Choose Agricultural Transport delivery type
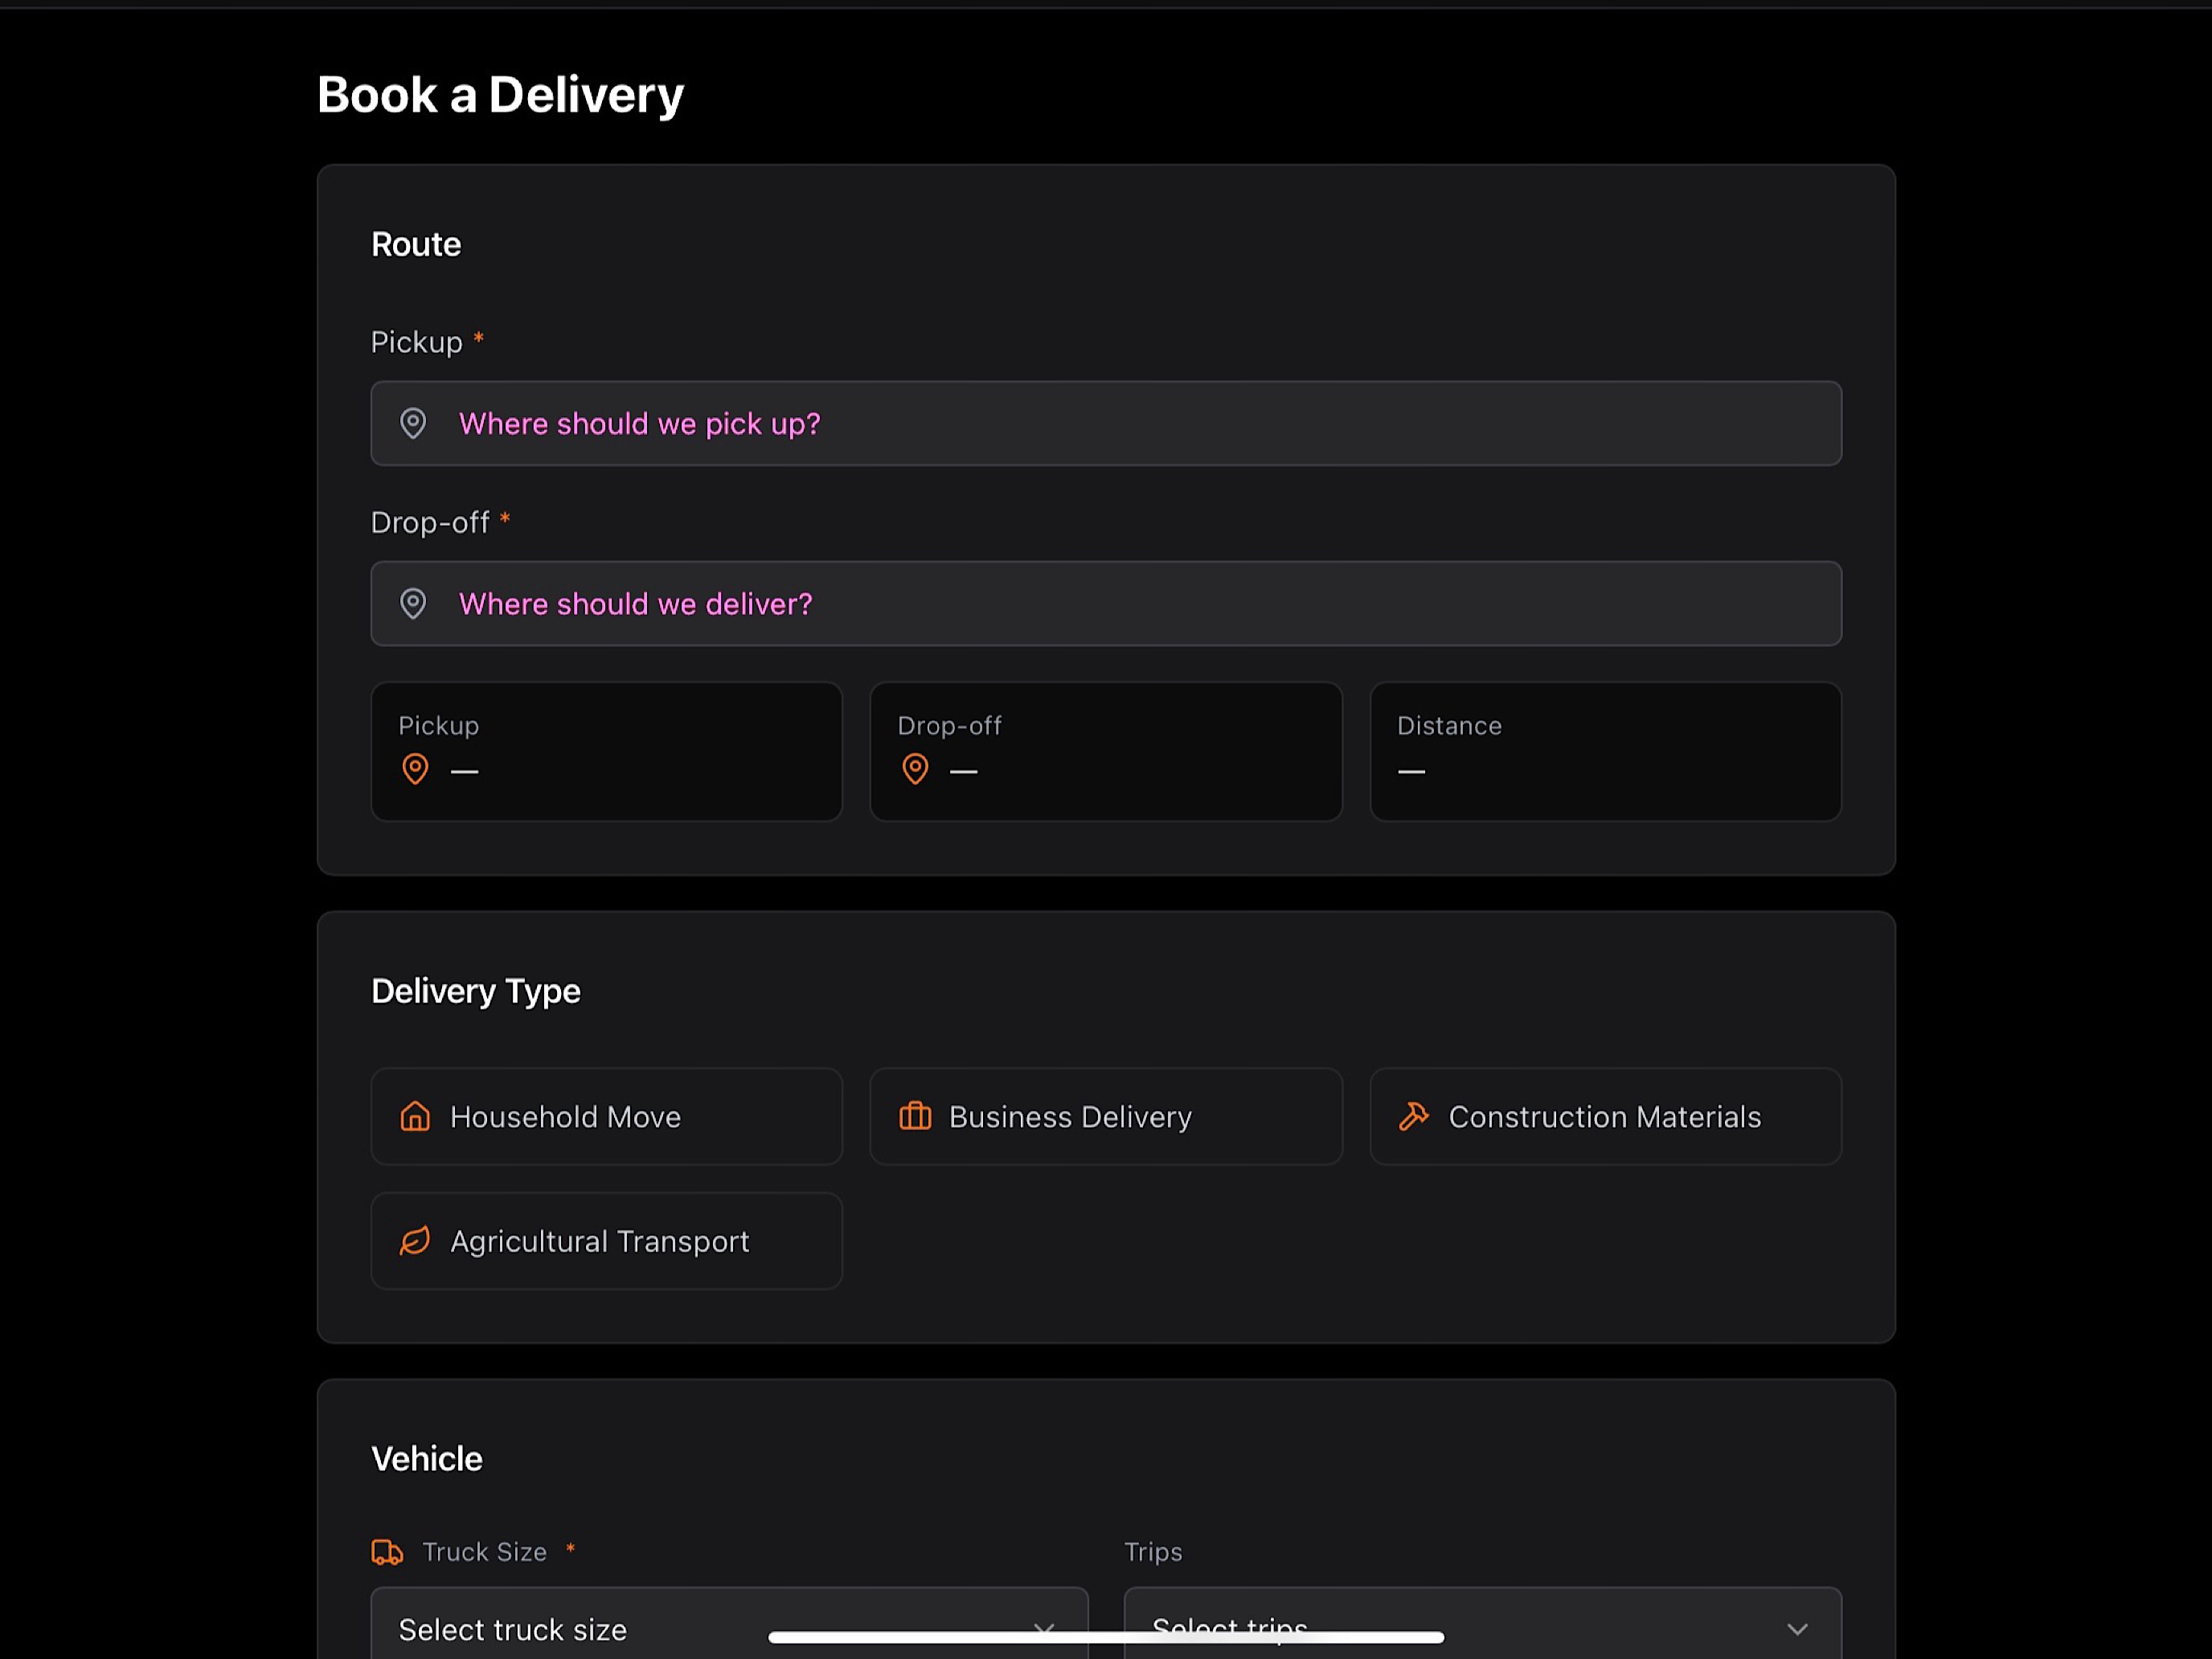 click(x=607, y=1241)
